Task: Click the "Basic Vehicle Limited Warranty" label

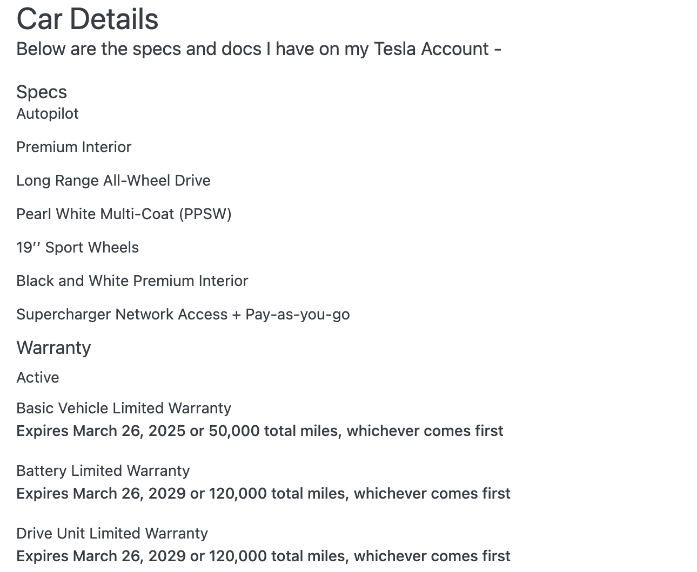Action: pos(124,408)
